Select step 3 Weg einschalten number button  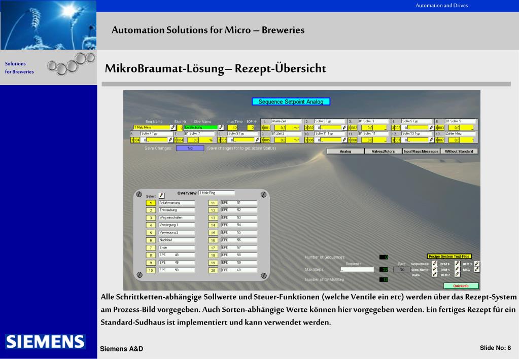(x=151, y=218)
